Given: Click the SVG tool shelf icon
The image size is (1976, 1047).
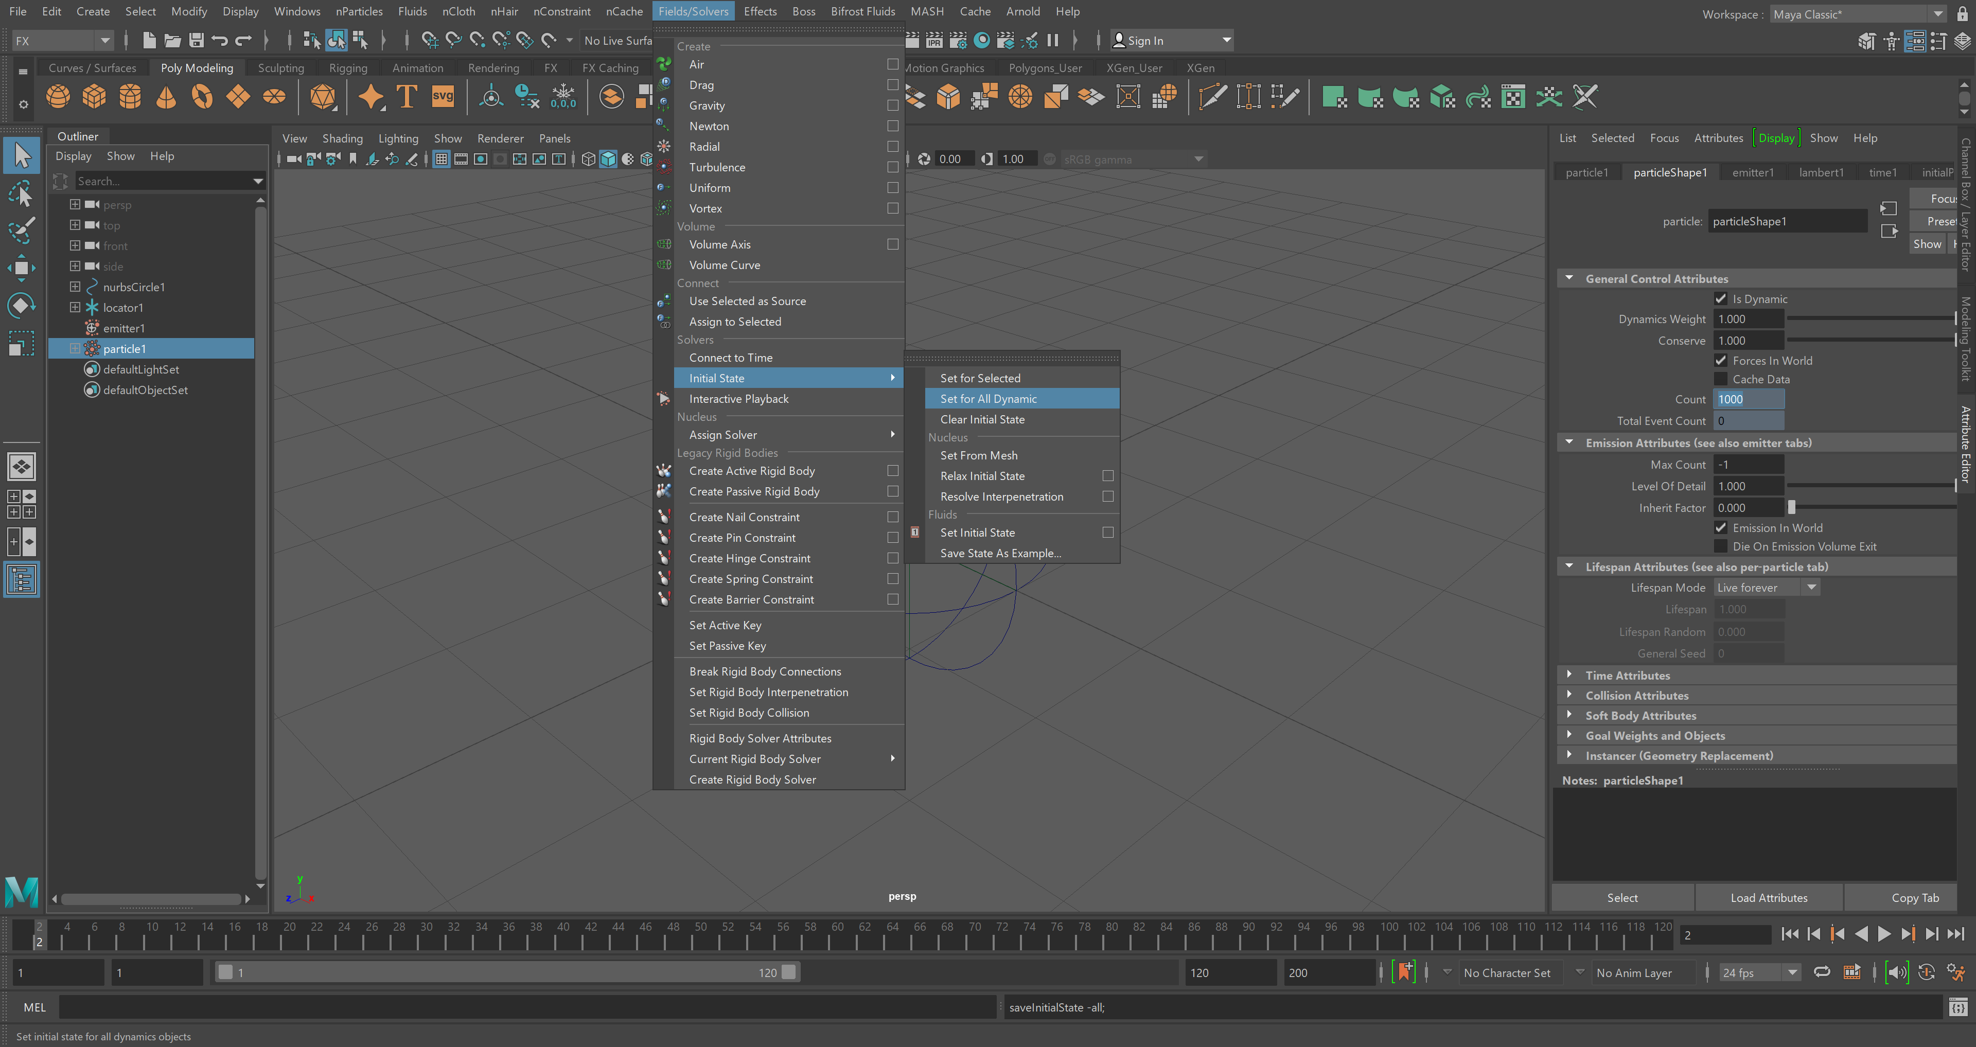Looking at the screenshot, I should click(x=443, y=97).
